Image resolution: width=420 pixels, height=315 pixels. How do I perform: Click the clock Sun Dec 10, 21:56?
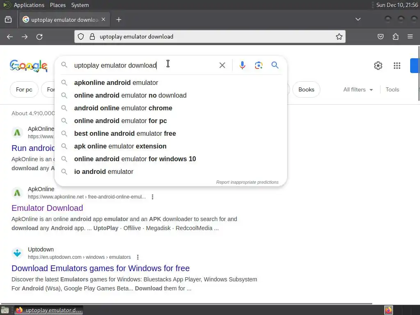pos(397,5)
